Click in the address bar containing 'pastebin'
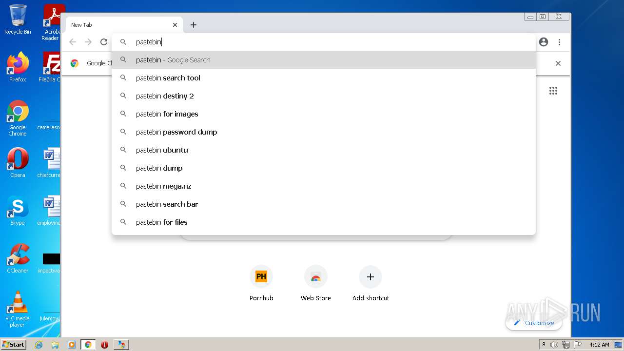Screen dimensions: 624x351 click(324, 42)
